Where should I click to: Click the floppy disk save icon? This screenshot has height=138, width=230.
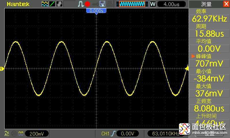click(102, 4)
